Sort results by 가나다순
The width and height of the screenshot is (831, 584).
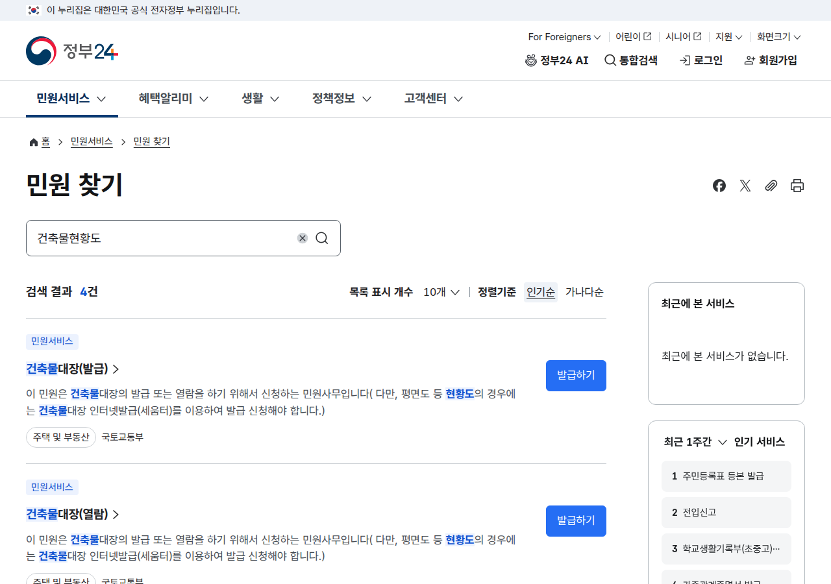(x=584, y=292)
